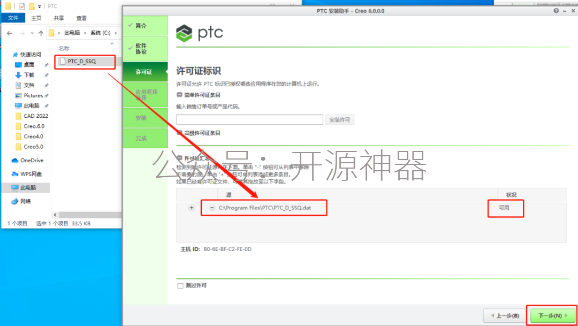Select the 许可证 step
578x326 pixels.
(x=145, y=72)
